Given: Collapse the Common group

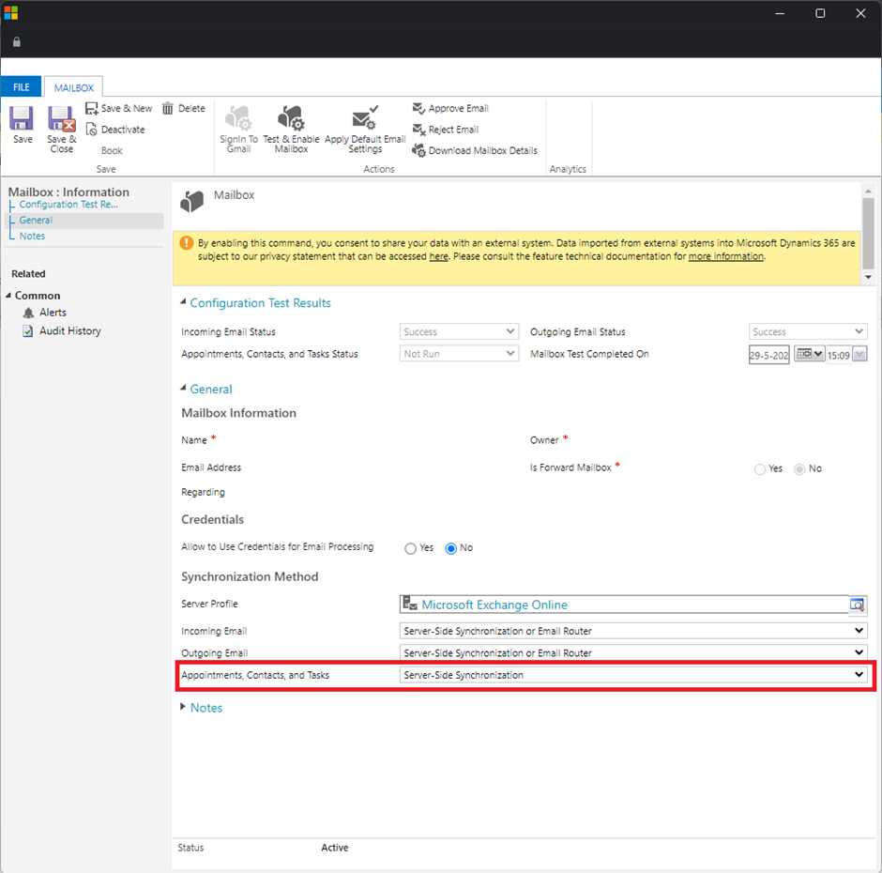Looking at the screenshot, I should pyautogui.click(x=8, y=295).
